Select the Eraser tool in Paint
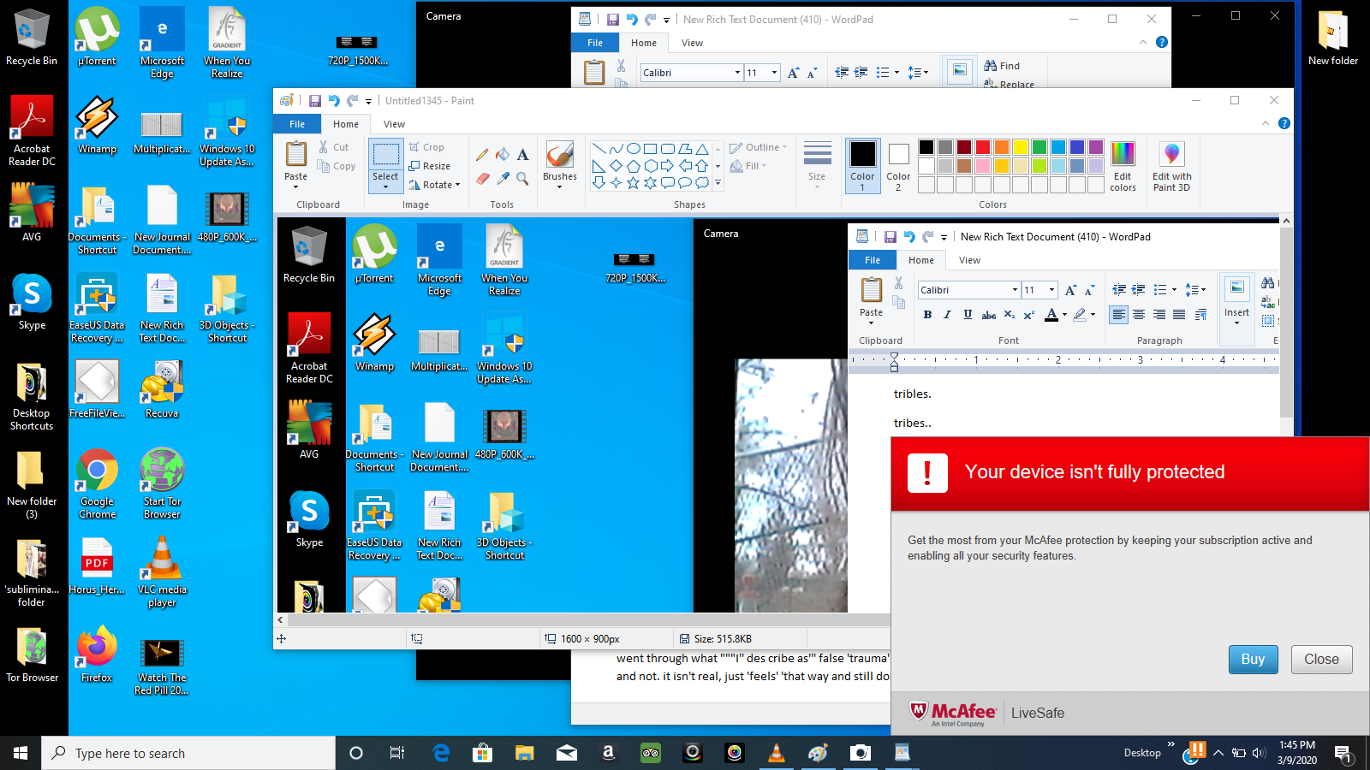The height and width of the screenshot is (770, 1370). [x=482, y=178]
